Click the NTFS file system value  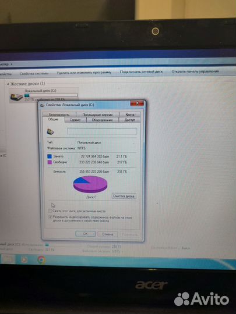point(82,148)
